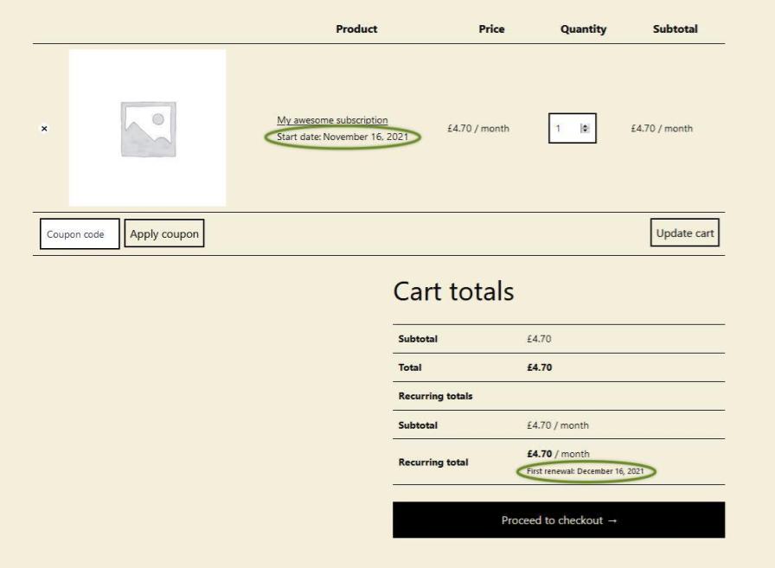Remove My awesome subscription from cart
This screenshot has height=568, width=775.
pos(44,129)
